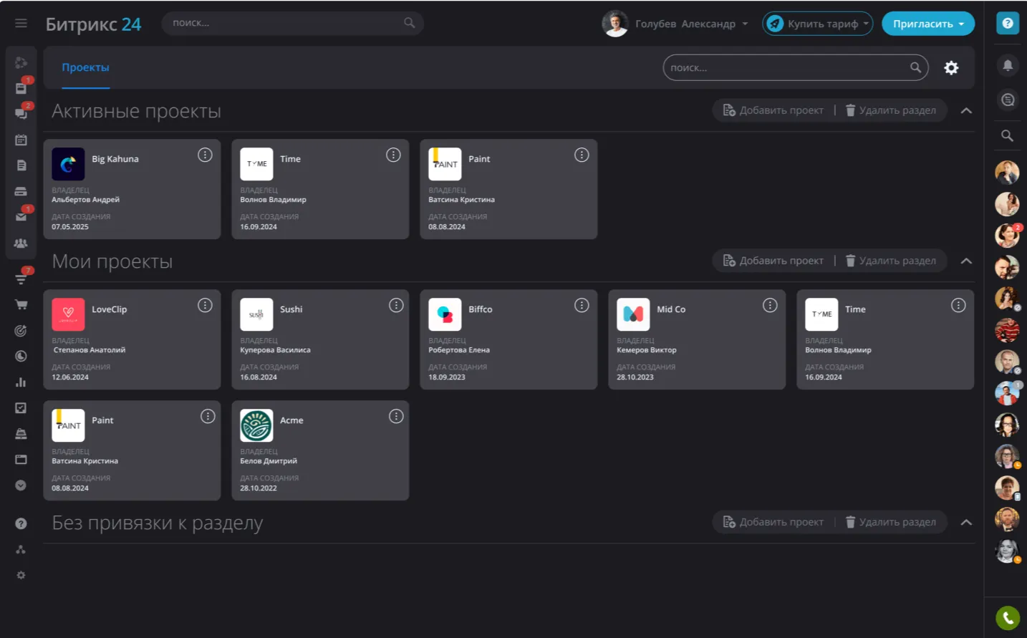The width and height of the screenshot is (1027, 638).
Task: Open projects settings gear icon
Action: 951,68
